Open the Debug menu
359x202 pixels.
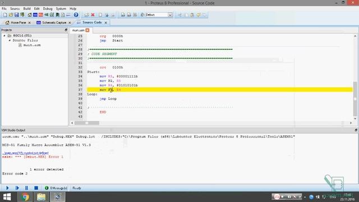48,9
